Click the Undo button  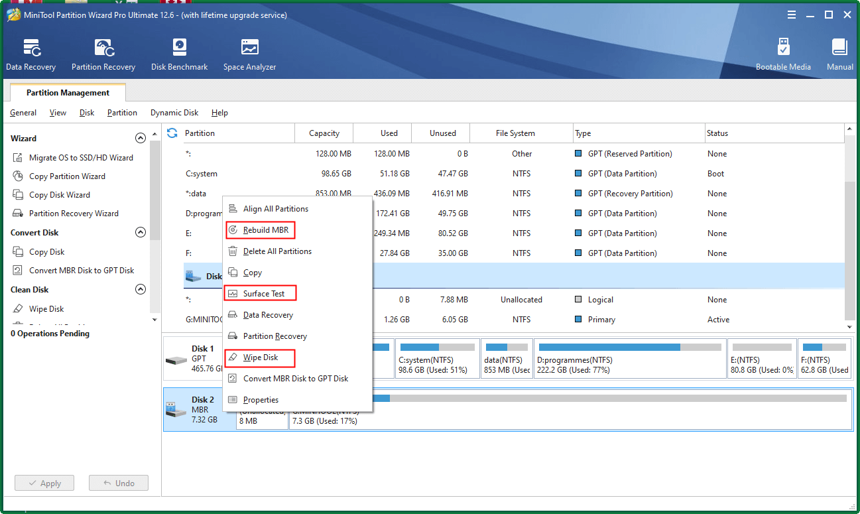coord(119,483)
